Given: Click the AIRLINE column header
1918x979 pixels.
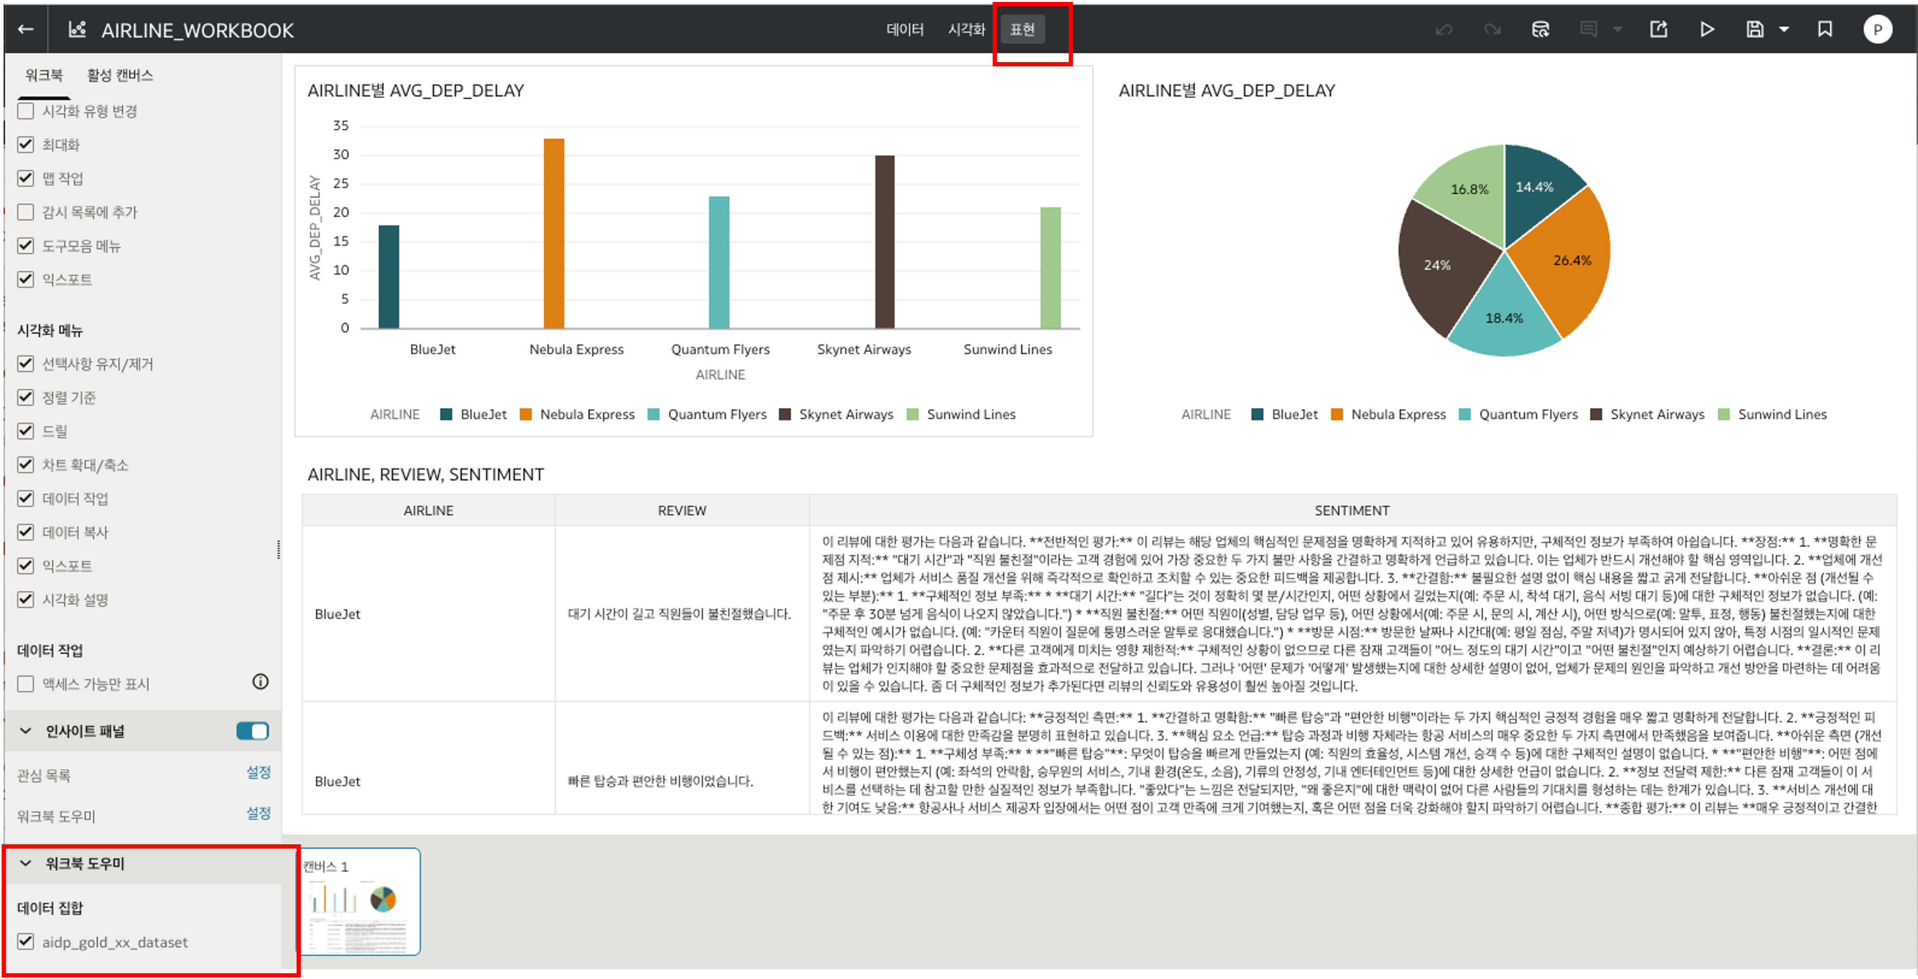Looking at the screenshot, I should [428, 511].
